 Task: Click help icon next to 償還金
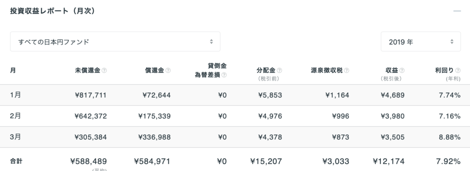(x=168, y=71)
